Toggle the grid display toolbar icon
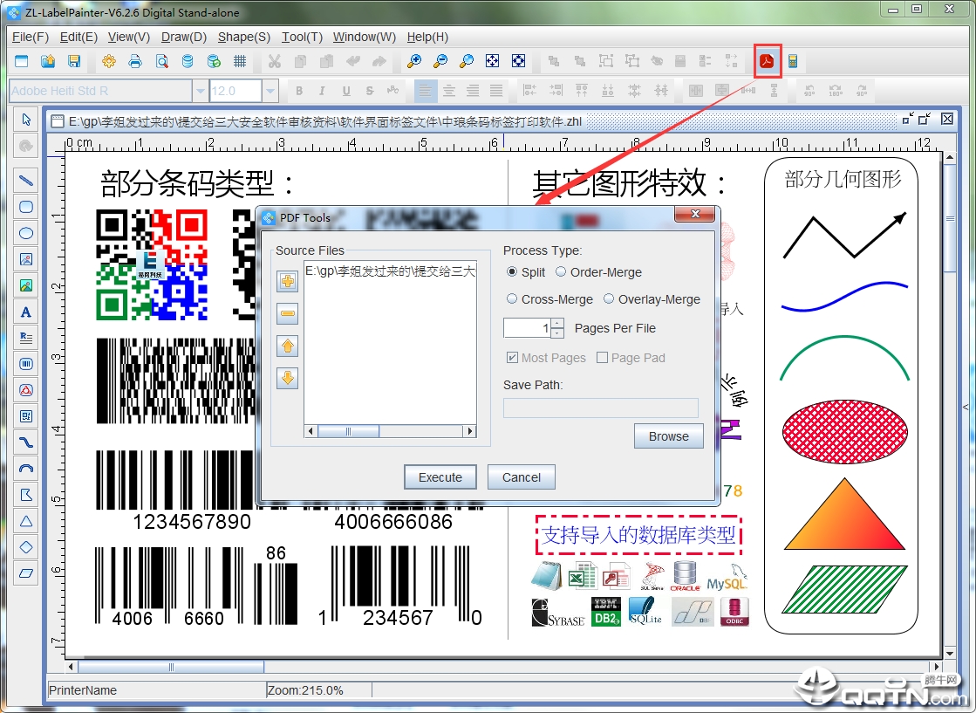976x713 pixels. coord(240,61)
